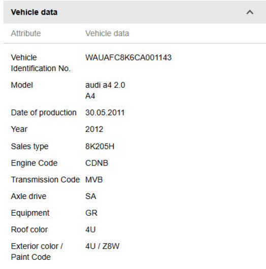Click the Vehicle data panel header
This screenshot has width=266, height=269.
[135, 12]
